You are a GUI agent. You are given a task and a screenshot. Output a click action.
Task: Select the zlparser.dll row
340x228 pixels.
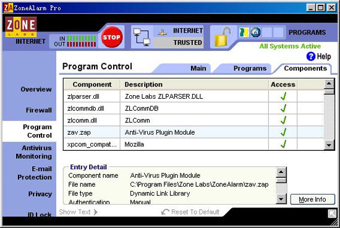[x=194, y=96]
